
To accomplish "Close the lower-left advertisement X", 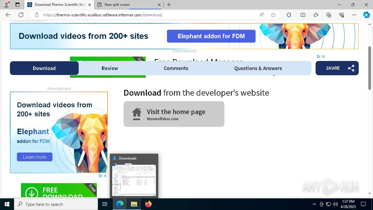I will pos(105,176).
